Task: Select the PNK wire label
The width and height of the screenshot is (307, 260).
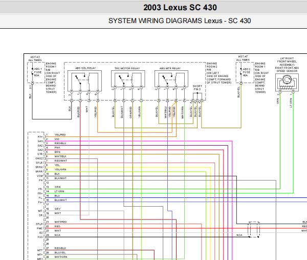Action: [x=57, y=148]
